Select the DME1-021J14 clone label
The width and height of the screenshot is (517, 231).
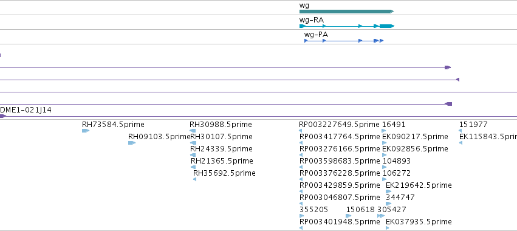26,110
